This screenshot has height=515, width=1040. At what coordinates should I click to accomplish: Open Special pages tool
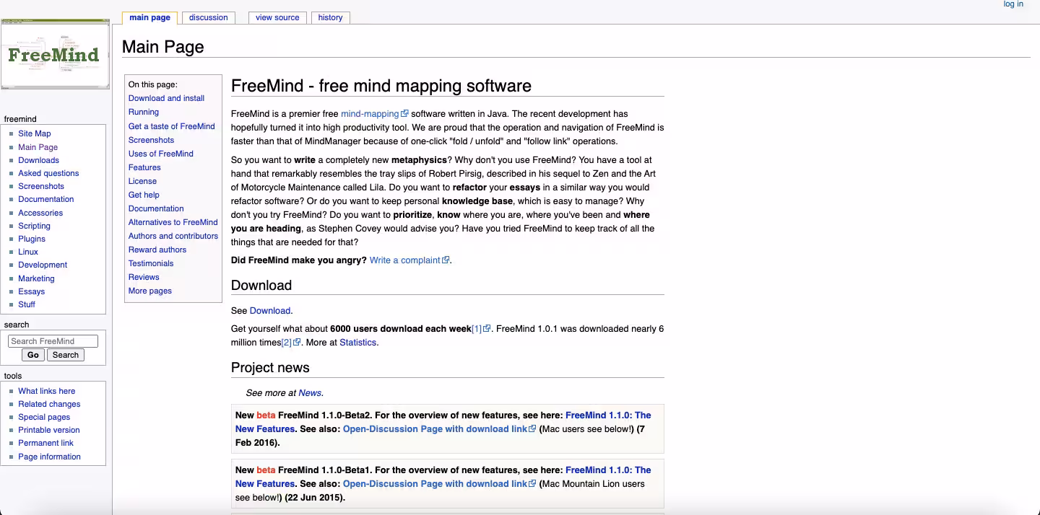click(x=44, y=417)
